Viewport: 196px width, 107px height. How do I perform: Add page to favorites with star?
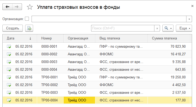tap(30, 7)
